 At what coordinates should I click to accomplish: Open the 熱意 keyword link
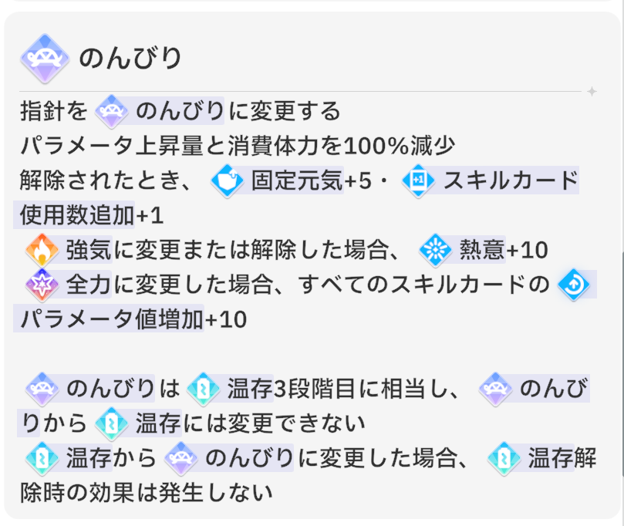(482, 250)
